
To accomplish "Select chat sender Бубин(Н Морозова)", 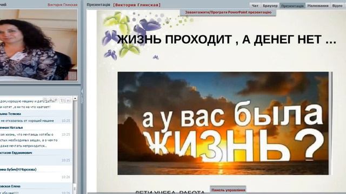I will (18, 169).
